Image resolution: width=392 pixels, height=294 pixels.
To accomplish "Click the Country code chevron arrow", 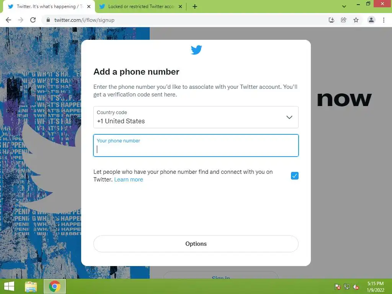I will 289,117.
